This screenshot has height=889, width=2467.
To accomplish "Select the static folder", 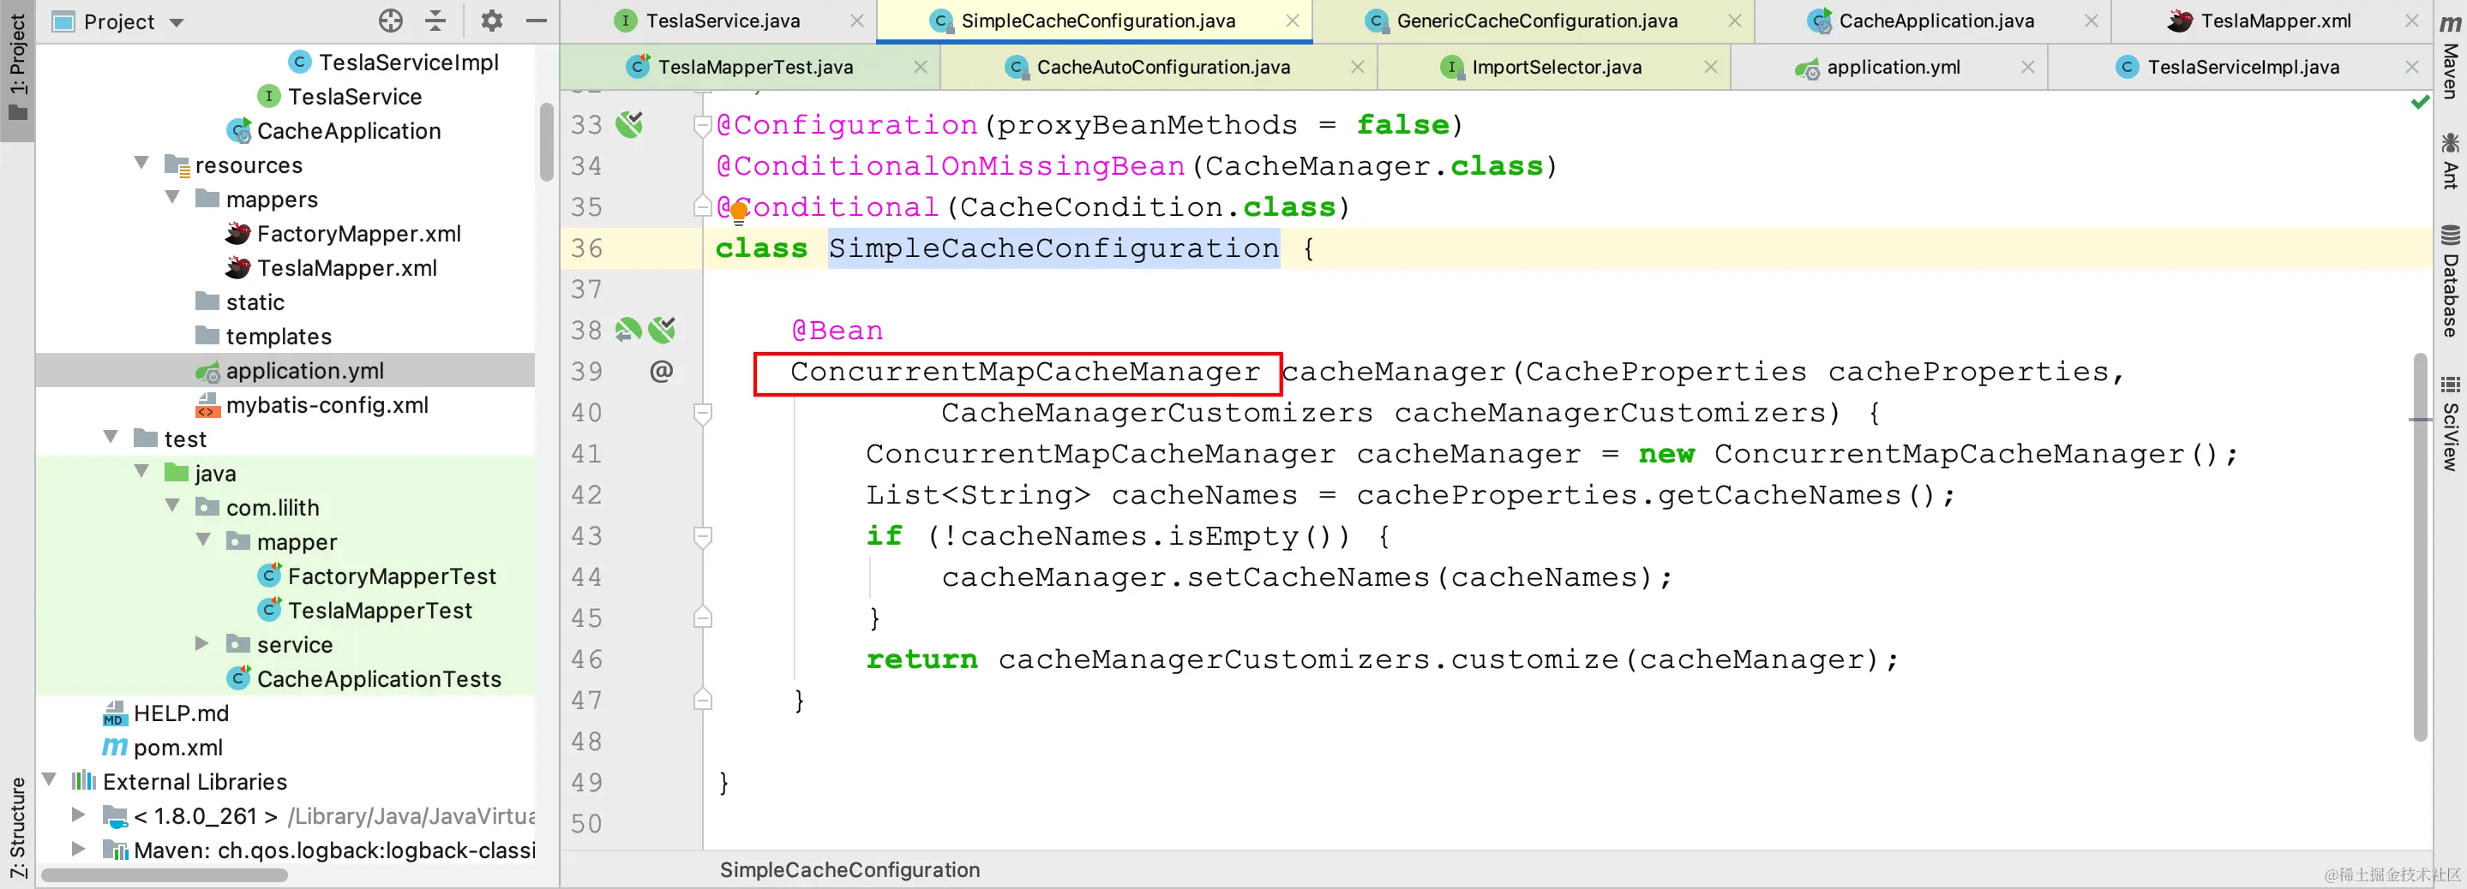I will (x=255, y=301).
